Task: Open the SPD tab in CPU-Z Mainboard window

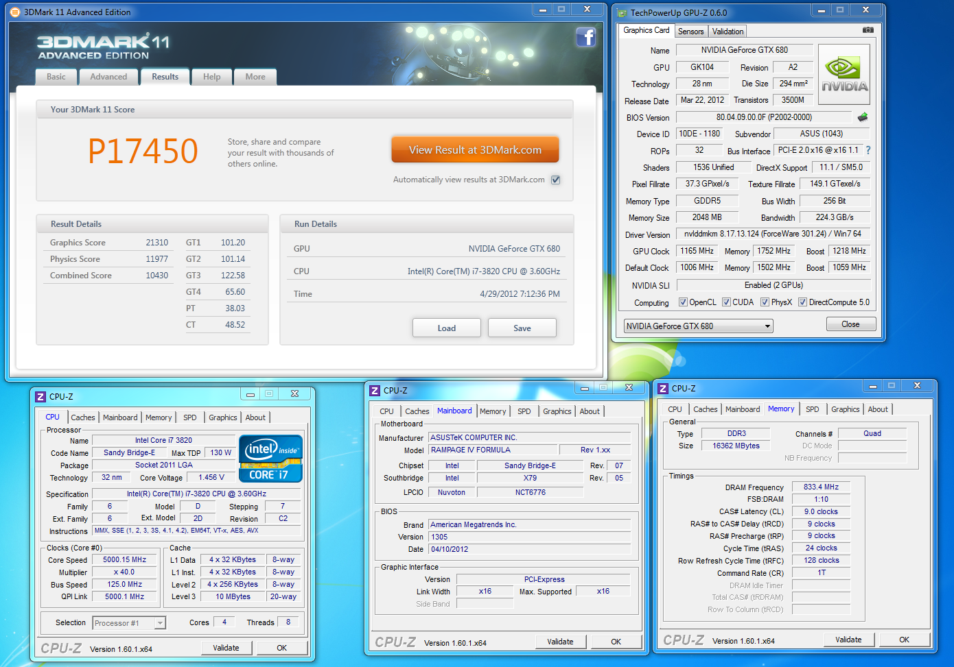Action: pyautogui.click(x=524, y=411)
